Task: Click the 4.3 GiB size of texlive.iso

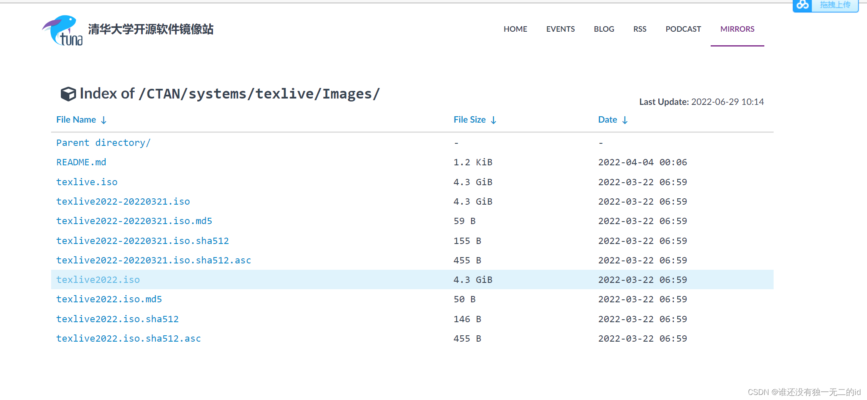Action: (x=473, y=182)
